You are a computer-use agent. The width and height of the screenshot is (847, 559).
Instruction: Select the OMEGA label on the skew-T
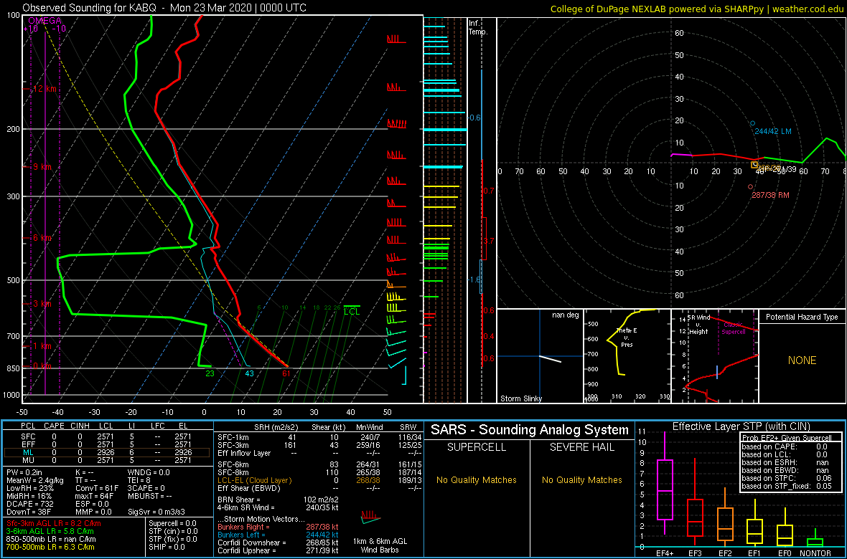point(45,21)
